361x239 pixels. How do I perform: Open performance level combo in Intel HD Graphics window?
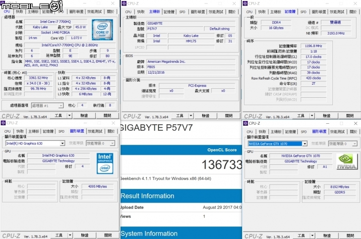[100, 143]
